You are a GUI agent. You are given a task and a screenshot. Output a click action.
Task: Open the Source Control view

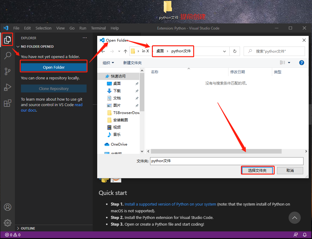(x=7, y=71)
